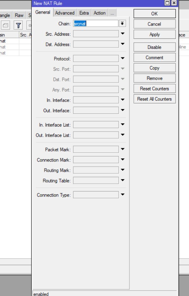Expand the Packet Mark field
Screen dimensions: 189x296
point(122,149)
